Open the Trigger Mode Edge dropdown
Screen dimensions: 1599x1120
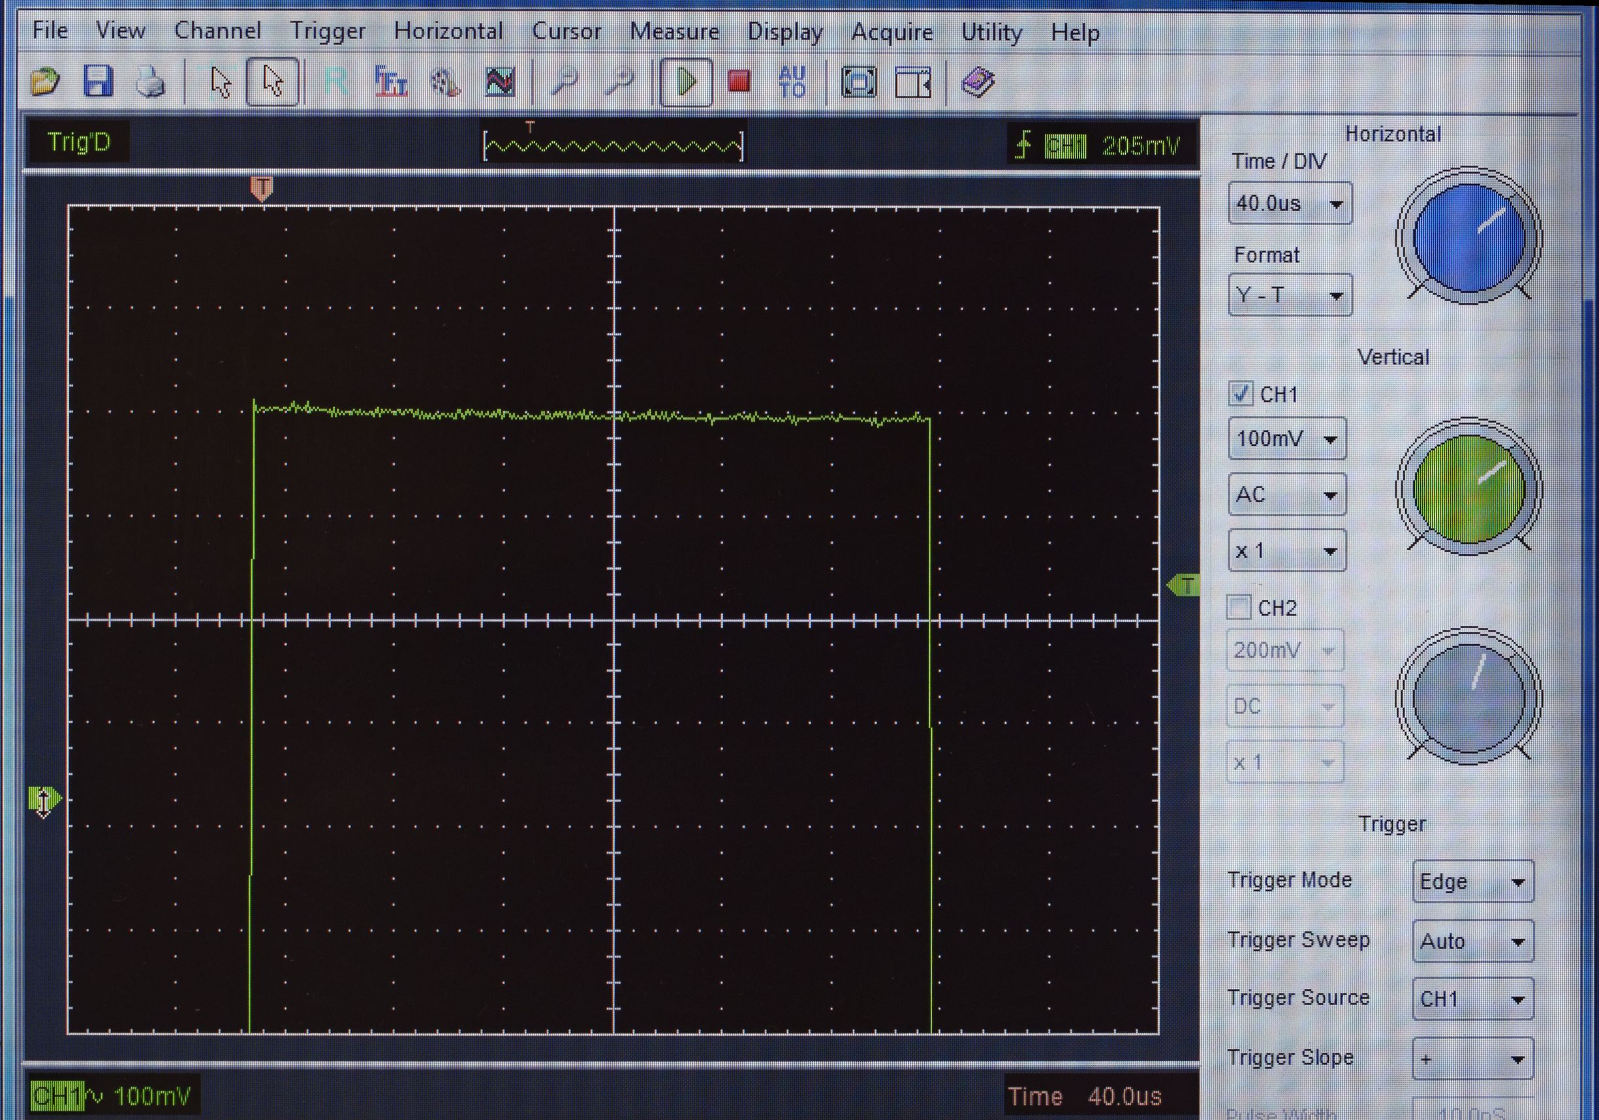1473,882
